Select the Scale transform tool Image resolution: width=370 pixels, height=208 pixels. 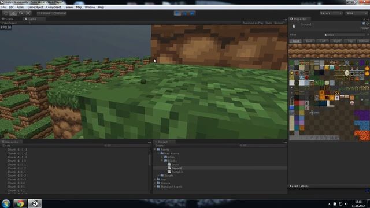click(x=28, y=13)
